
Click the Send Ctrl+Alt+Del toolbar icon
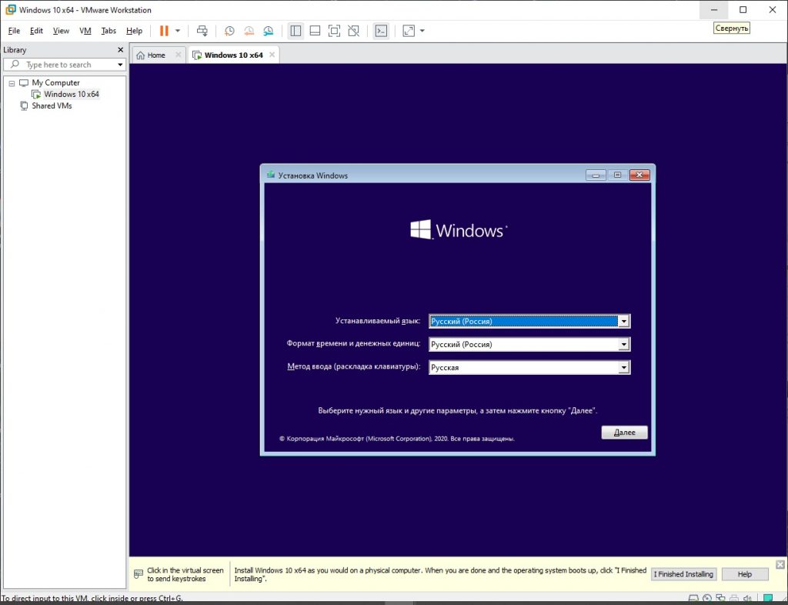tap(202, 31)
